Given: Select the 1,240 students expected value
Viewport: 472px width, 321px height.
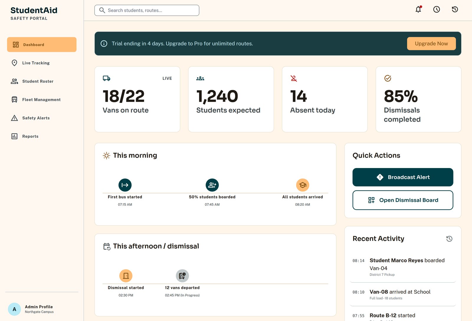Looking at the screenshot, I should click(x=217, y=96).
